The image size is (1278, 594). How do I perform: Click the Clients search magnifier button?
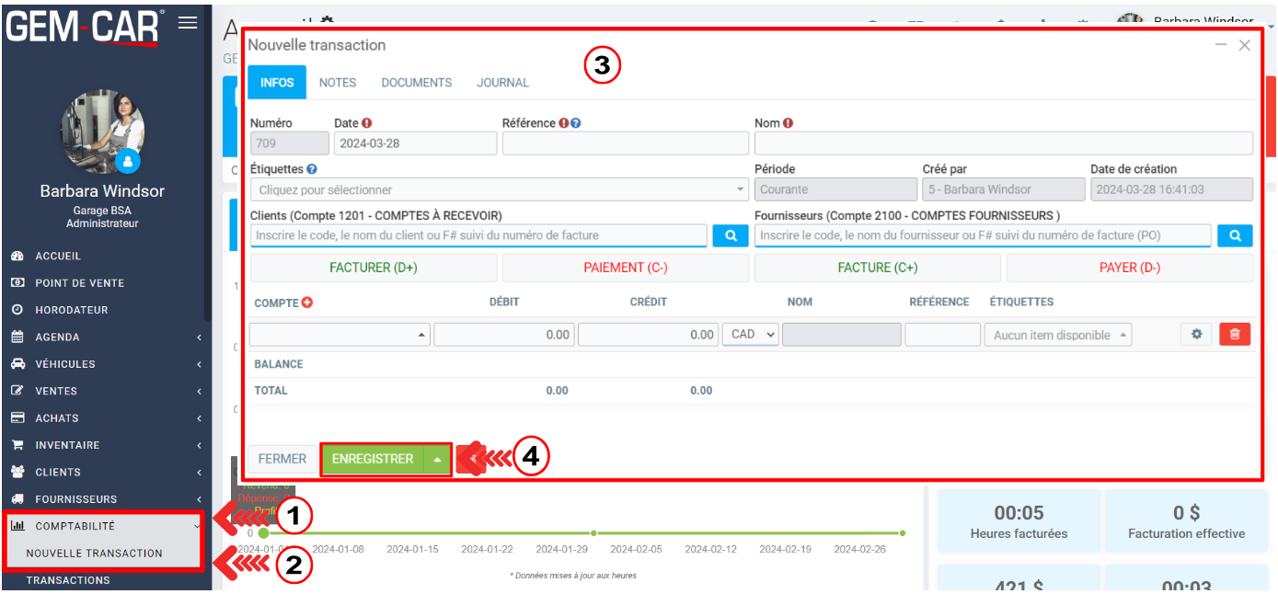point(731,235)
